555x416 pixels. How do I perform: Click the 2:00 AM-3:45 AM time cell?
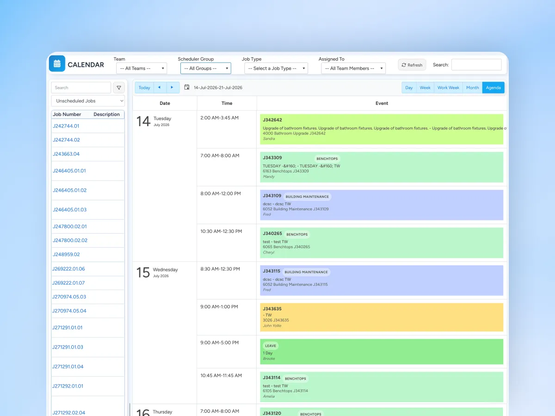[x=227, y=129]
